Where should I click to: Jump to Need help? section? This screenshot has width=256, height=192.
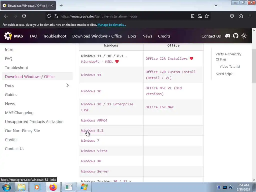click(x=224, y=74)
